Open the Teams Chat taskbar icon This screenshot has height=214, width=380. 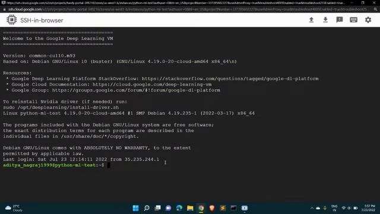pyautogui.click(x=168, y=208)
